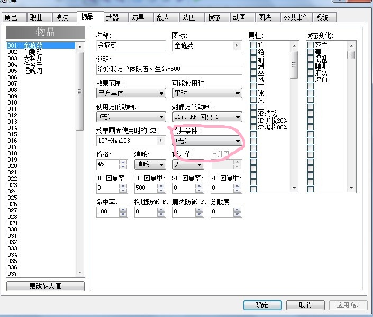Switch to the 角色 tab
373x317 pixels.
[x=14, y=17]
